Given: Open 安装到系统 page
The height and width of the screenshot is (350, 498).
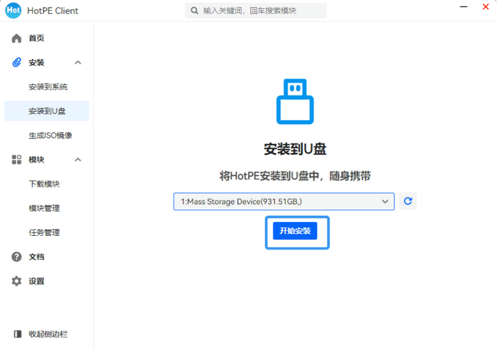Looking at the screenshot, I should coord(47,86).
